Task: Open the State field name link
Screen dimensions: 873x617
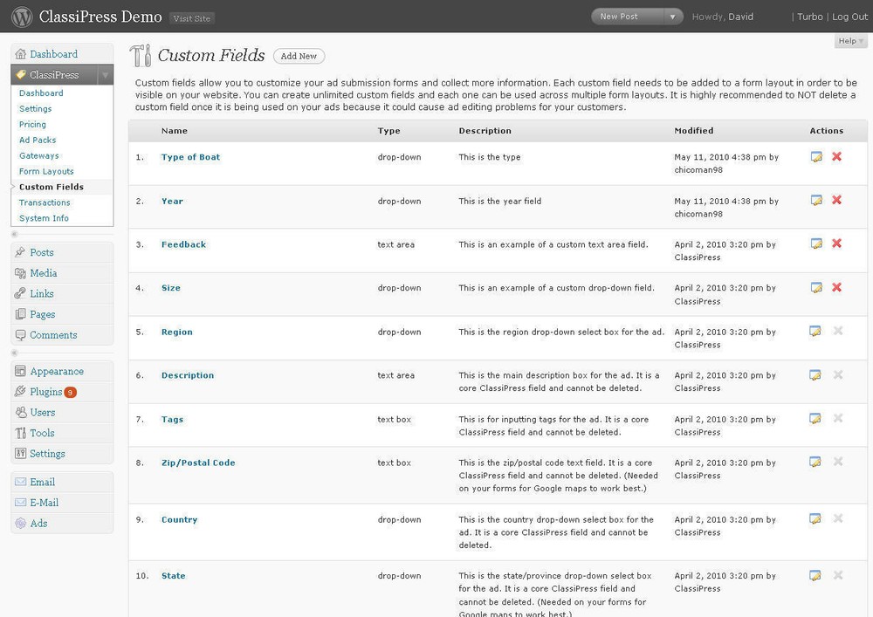Action: click(x=173, y=576)
